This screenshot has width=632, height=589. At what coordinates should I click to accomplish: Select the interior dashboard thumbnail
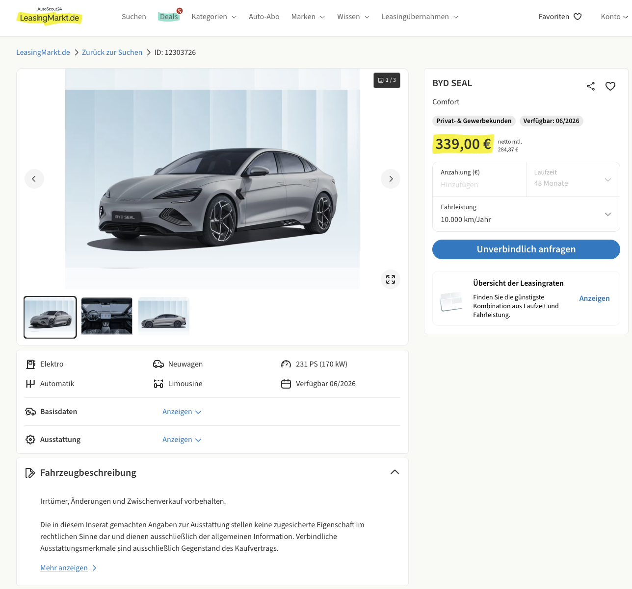[107, 317]
